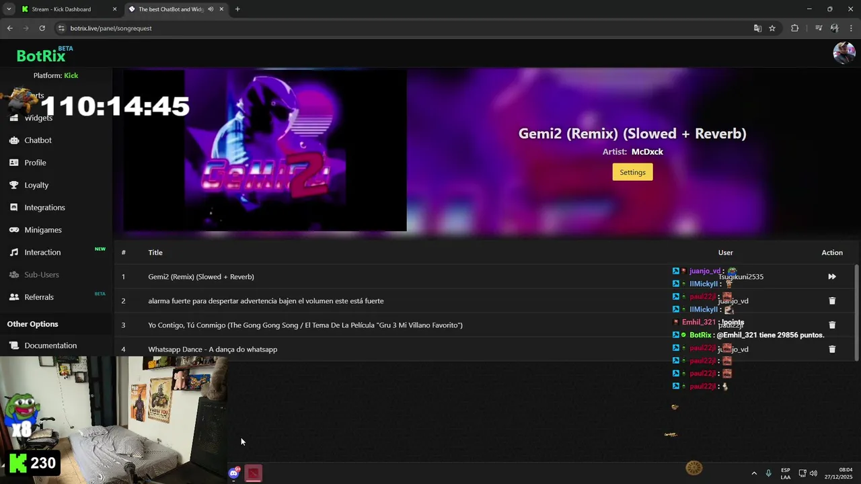This screenshot has height=484, width=861.
Task: Click the Interaction music note icon
Action: (x=13, y=252)
